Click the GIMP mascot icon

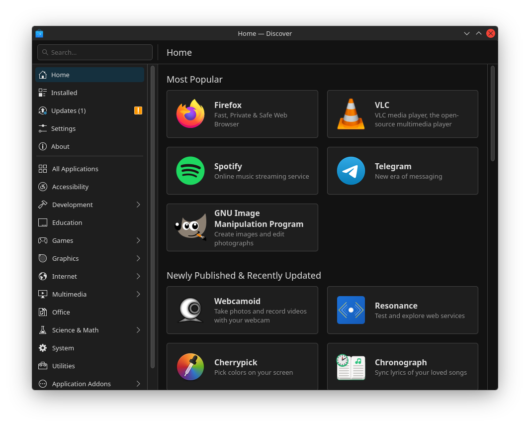pos(190,227)
